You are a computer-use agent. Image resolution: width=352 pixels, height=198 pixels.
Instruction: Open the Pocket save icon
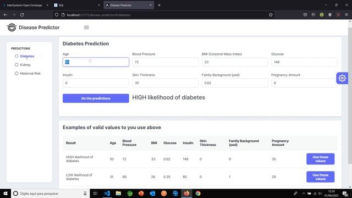coord(305,15)
